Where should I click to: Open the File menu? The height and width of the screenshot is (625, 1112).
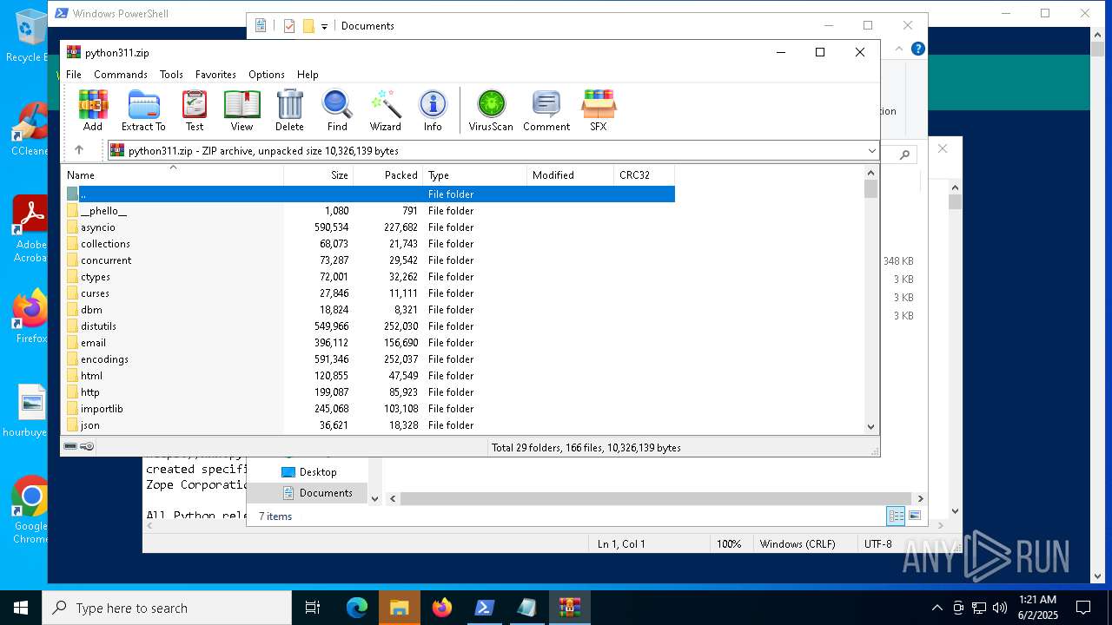(x=74, y=75)
